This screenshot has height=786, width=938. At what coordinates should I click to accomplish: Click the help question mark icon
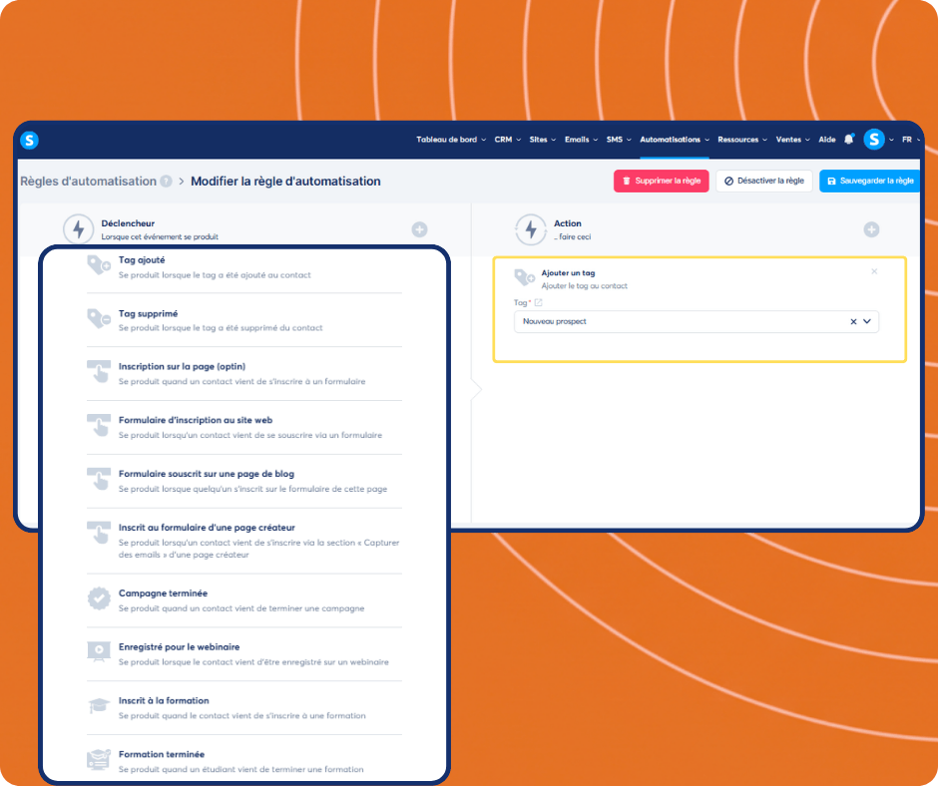(167, 182)
